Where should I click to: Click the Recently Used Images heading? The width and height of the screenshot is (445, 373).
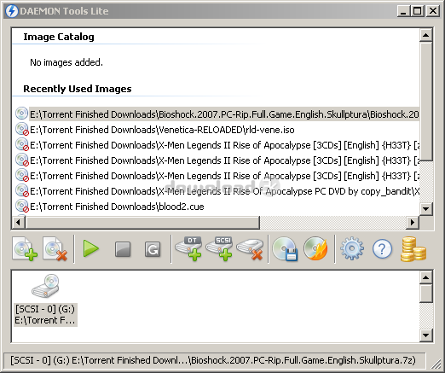tap(78, 89)
